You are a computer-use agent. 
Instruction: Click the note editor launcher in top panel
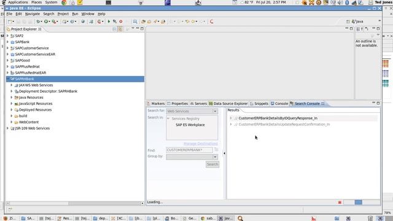coord(80,2)
